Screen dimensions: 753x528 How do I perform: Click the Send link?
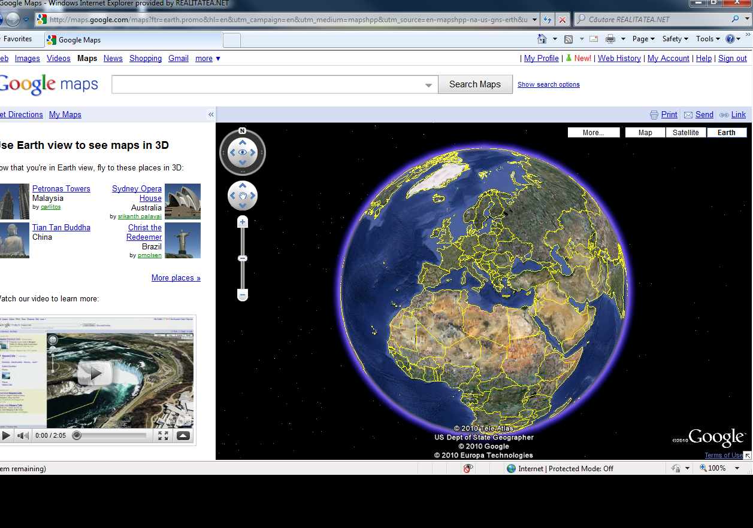704,114
